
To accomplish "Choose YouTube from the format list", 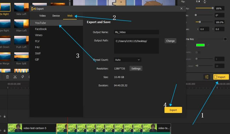I will [x=56, y=23].
